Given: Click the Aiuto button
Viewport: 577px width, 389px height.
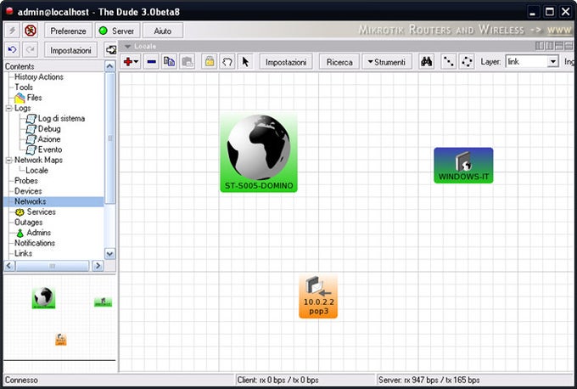Looking at the screenshot, I should click(x=163, y=31).
